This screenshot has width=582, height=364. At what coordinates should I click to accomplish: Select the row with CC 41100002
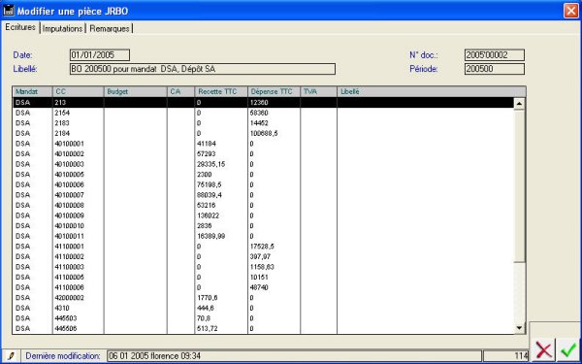(x=263, y=256)
